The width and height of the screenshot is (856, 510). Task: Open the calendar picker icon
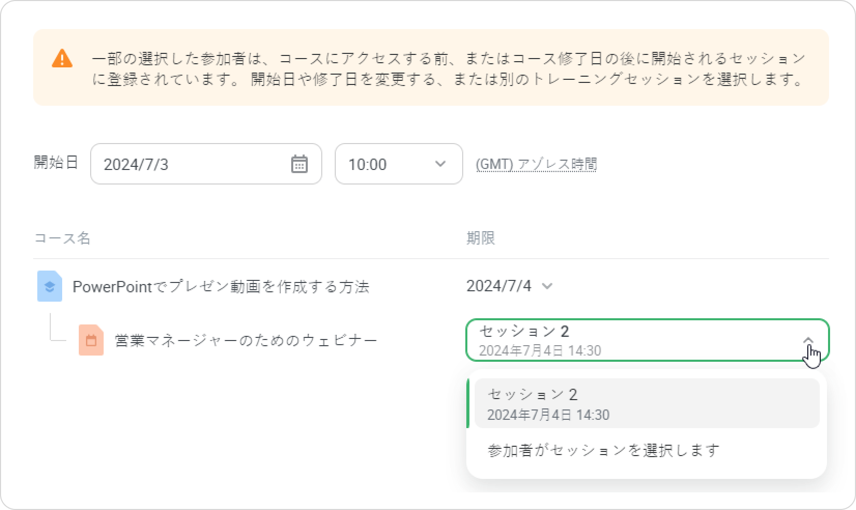[x=299, y=164]
